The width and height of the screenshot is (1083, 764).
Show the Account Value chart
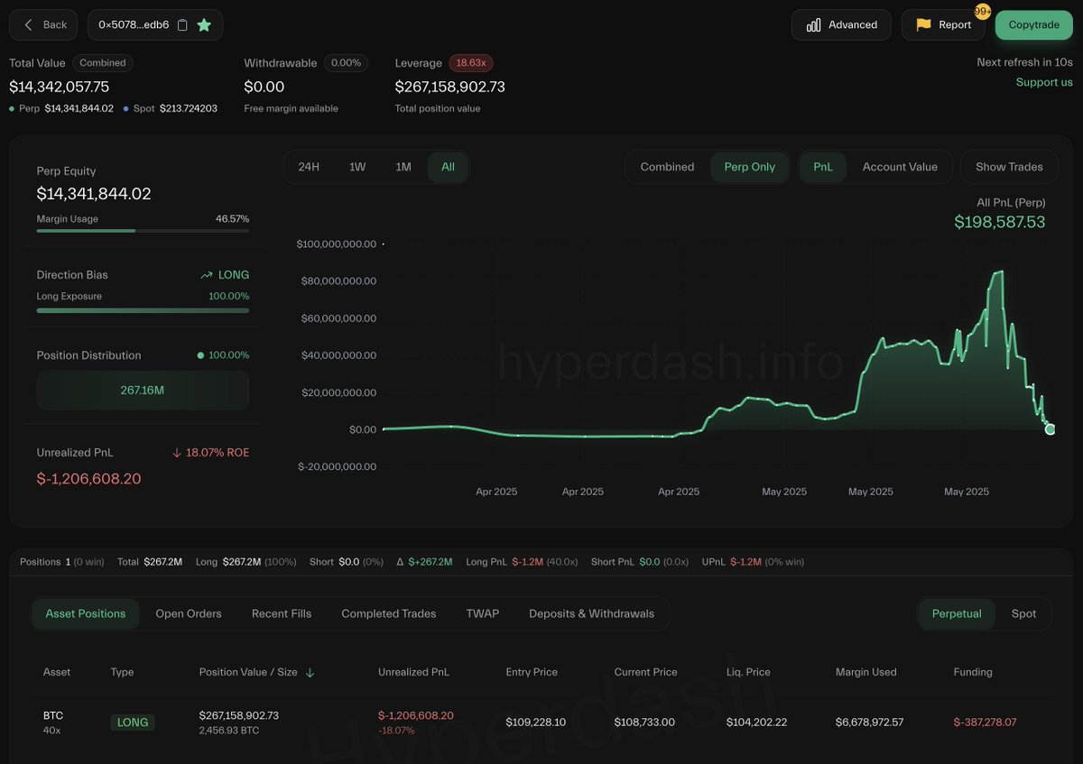pyautogui.click(x=900, y=167)
